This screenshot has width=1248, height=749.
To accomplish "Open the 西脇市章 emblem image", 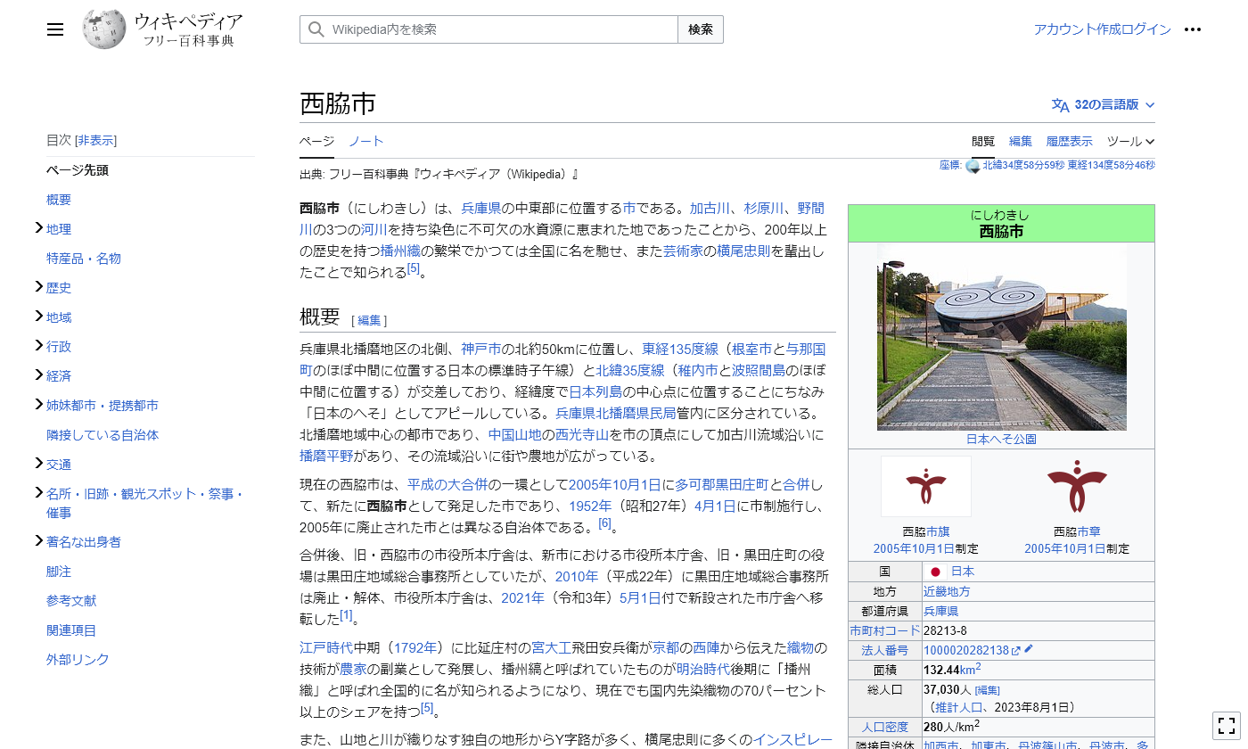I will [x=1077, y=486].
